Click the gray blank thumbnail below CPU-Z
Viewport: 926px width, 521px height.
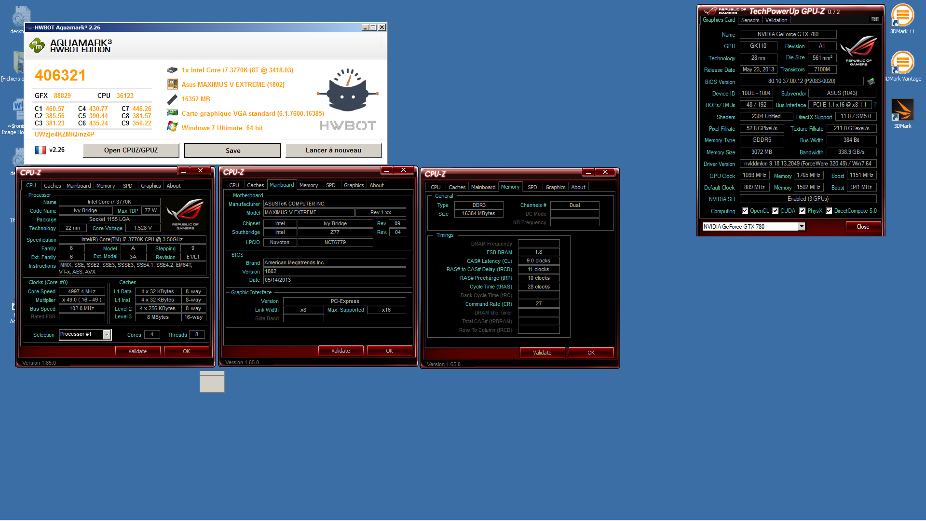point(212,382)
